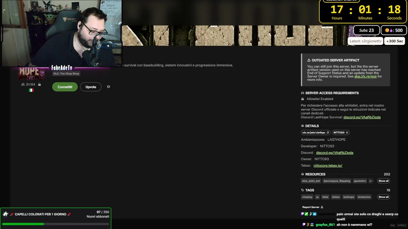Click the lock icon beside the player count
Image resolution: width=408 pixels, height=229 pixels.
[x=40, y=84]
